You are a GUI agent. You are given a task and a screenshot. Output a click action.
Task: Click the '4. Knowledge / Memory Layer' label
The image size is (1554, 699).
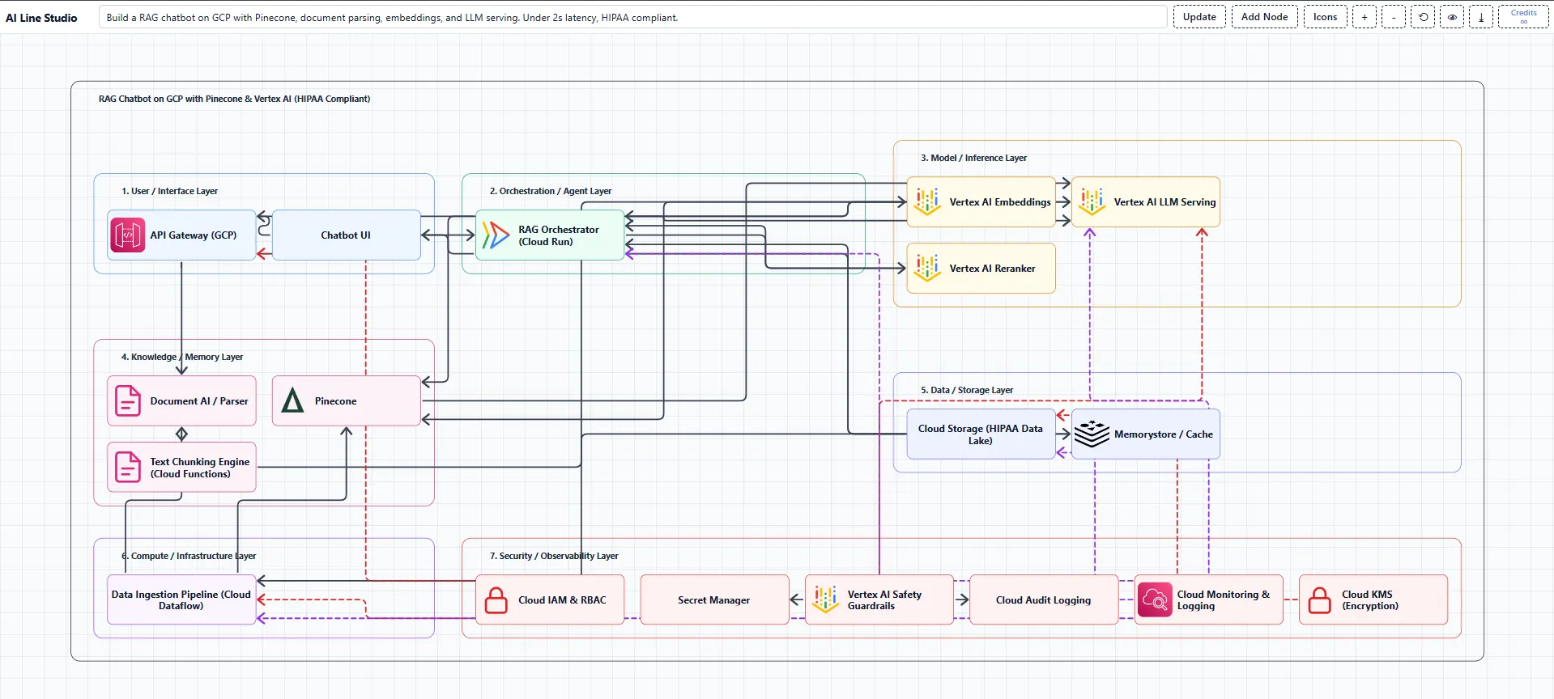click(x=182, y=357)
